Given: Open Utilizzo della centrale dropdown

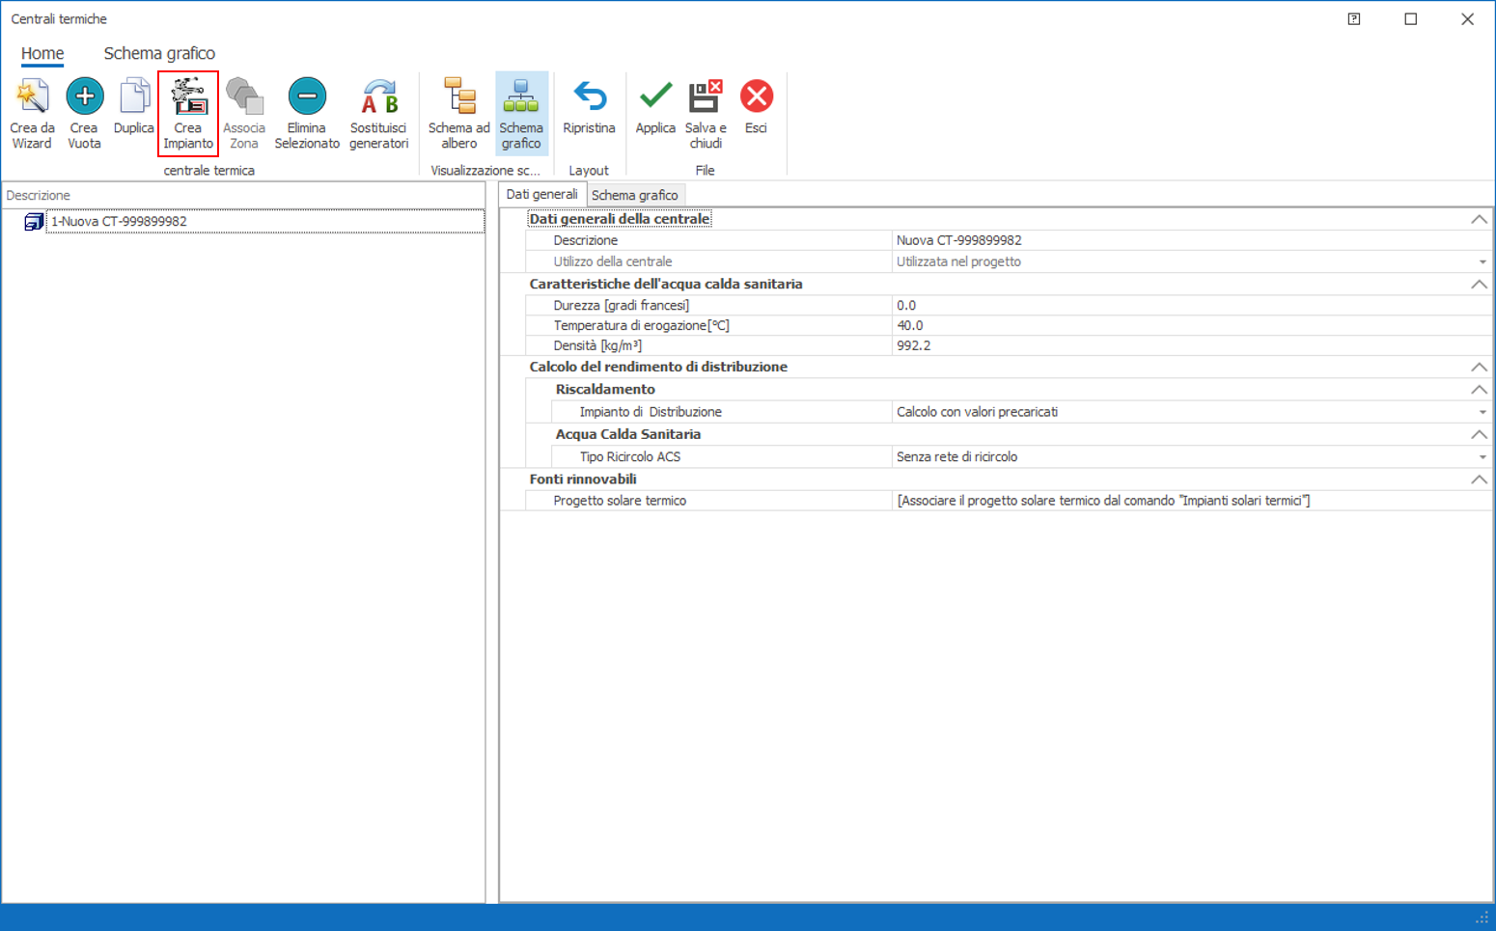Looking at the screenshot, I should 1482,262.
